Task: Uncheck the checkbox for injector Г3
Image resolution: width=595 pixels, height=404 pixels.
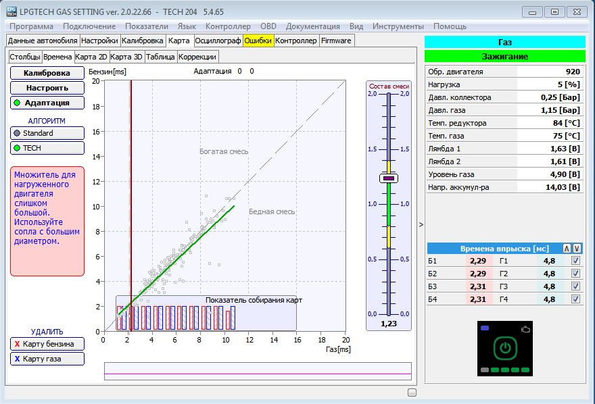Action: point(575,286)
